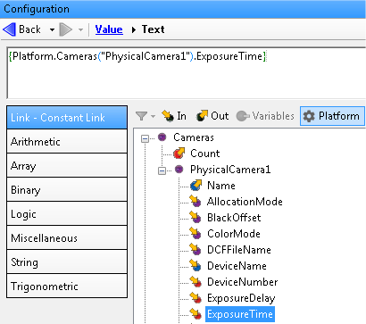Click the filter funnel icon
366x324 pixels.
[141, 116]
